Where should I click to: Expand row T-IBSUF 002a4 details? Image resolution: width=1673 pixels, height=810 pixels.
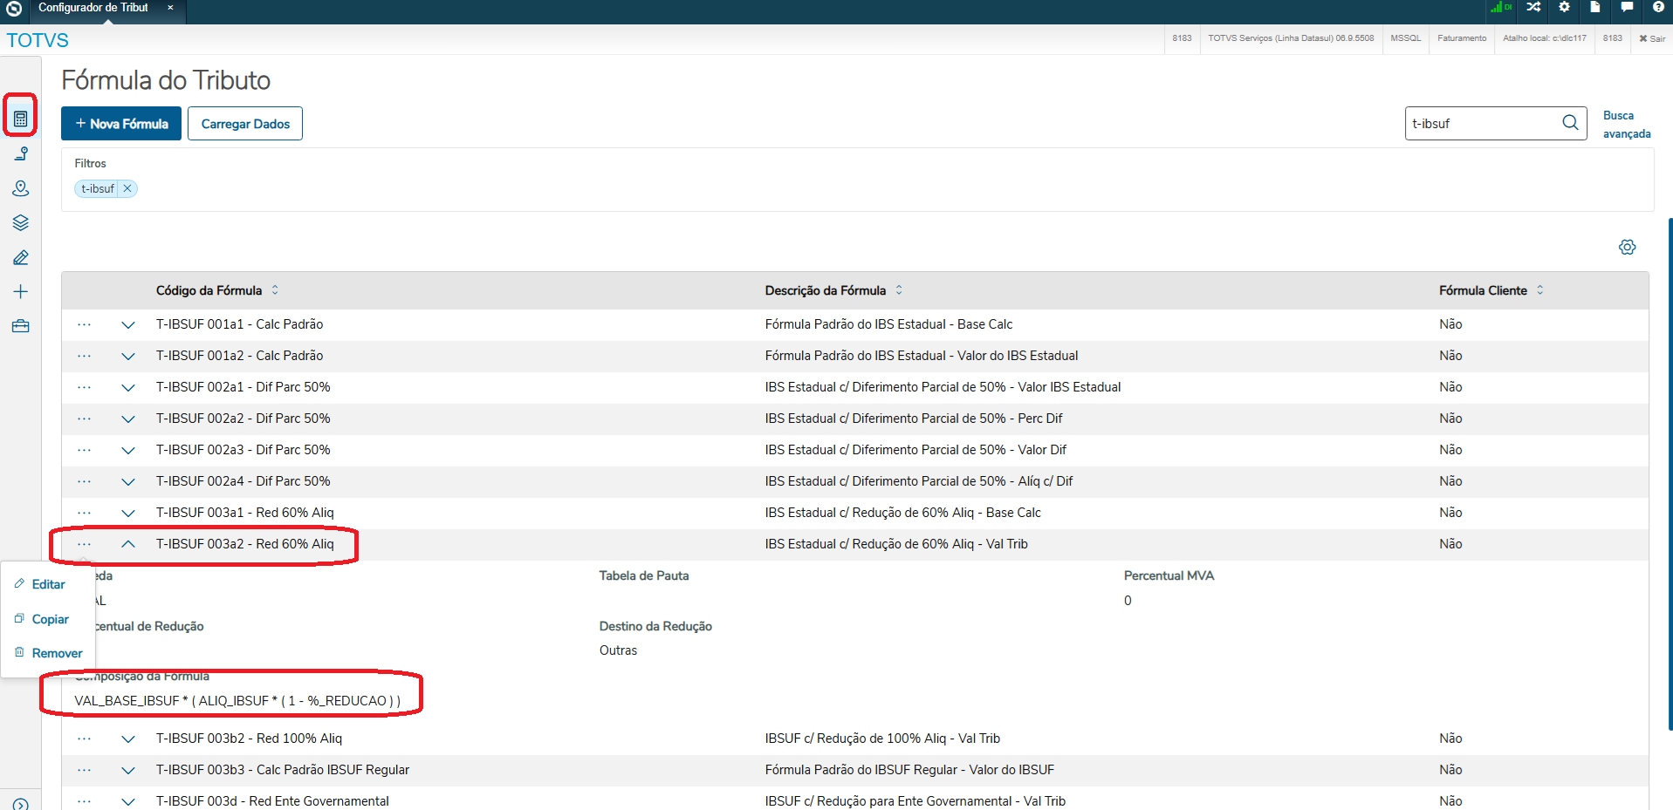click(128, 482)
